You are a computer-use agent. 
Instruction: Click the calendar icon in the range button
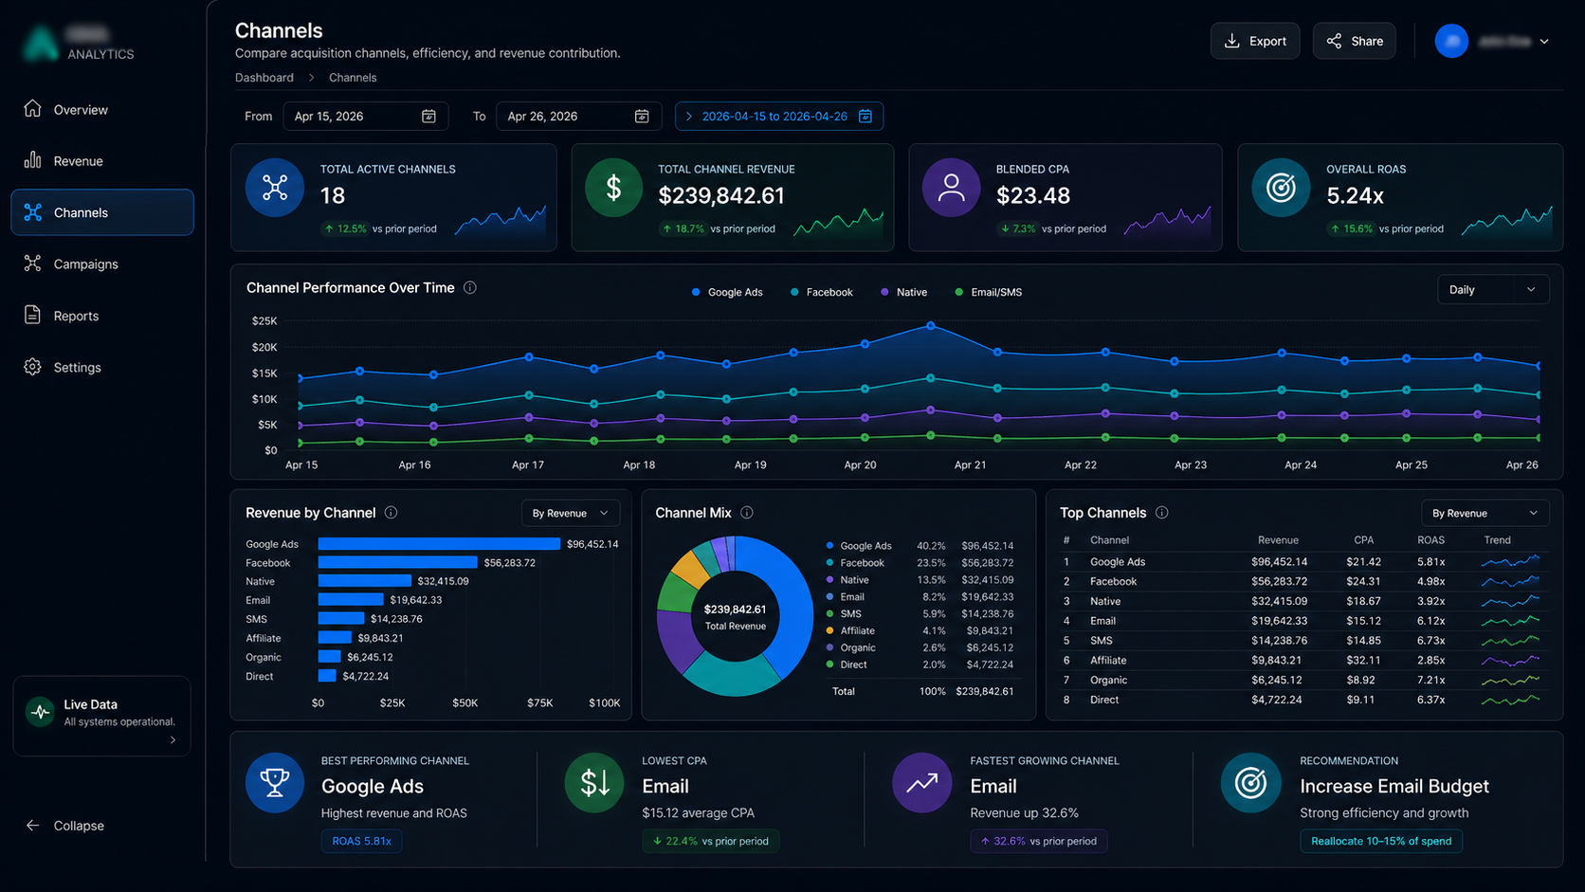point(865,117)
